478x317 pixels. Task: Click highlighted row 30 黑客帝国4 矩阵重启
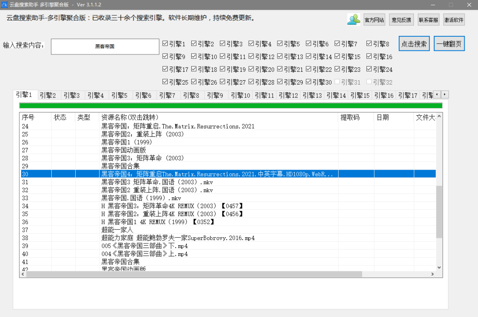click(228, 174)
